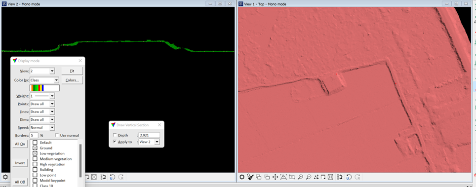Click the greyed overlapping windows icon in View 1
The height and width of the screenshot is (187, 476).
pos(267,177)
